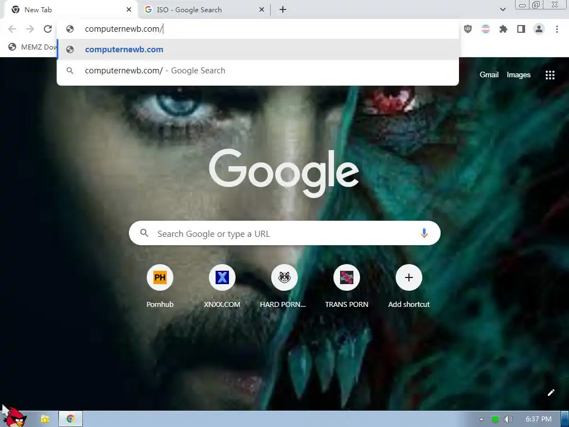Open the uBlock Origin shield extension
The image size is (569, 427).
click(468, 29)
